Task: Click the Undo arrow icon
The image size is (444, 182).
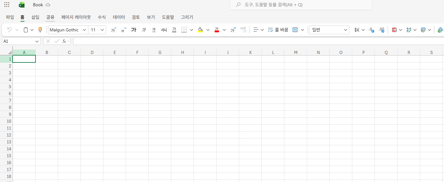Action: click(9, 30)
